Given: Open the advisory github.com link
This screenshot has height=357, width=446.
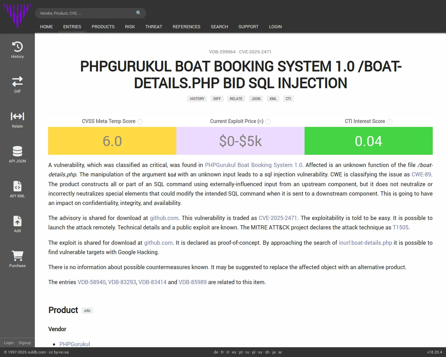Looking at the screenshot, I should tap(164, 218).
